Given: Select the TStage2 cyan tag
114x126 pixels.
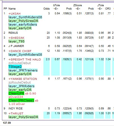Looking at the screenshot, I should 15,67.
